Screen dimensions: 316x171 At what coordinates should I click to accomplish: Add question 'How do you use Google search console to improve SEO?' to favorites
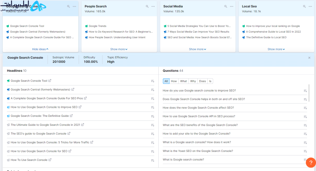pyautogui.click(x=305, y=91)
